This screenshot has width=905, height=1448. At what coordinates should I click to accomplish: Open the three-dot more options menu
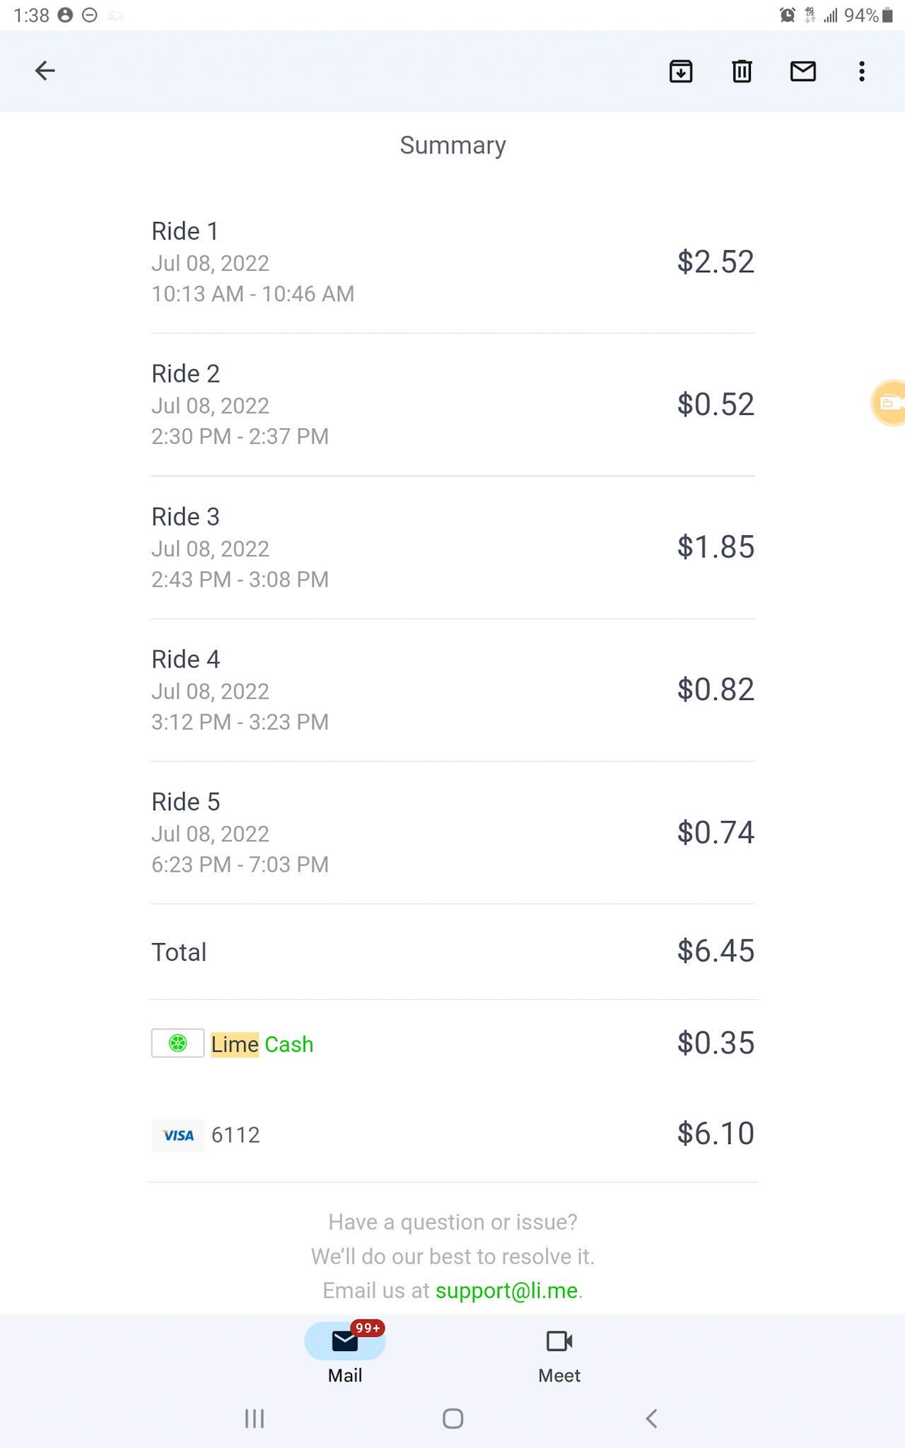click(861, 71)
